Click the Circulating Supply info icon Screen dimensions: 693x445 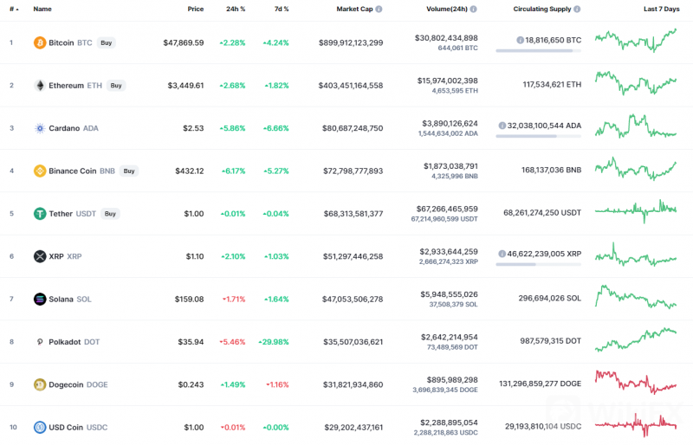tap(578, 9)
